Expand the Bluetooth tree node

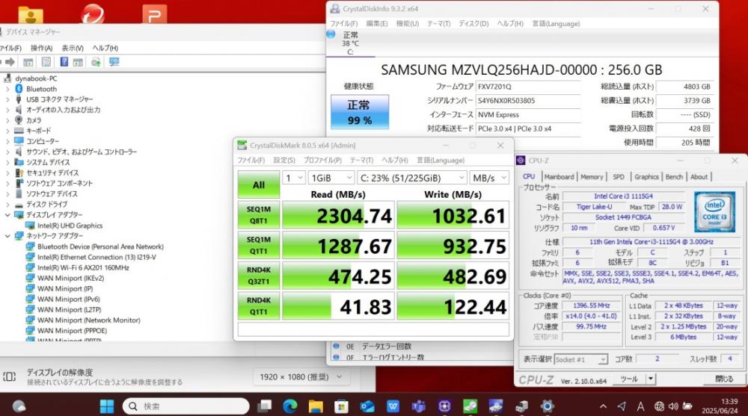pyautogui.click(x=7, y=89)
